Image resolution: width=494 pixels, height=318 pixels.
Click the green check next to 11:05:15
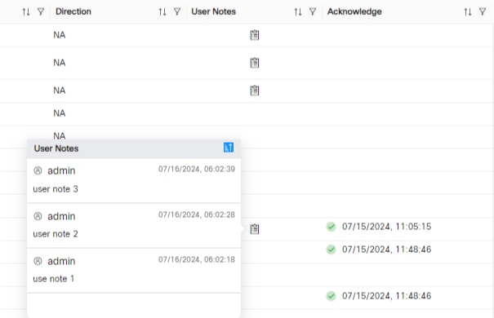tap(331, 227)
